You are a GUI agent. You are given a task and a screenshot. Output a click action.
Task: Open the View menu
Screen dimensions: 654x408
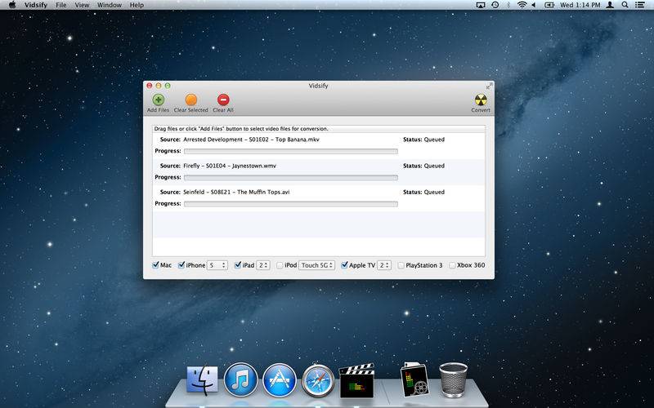(82, 5)
